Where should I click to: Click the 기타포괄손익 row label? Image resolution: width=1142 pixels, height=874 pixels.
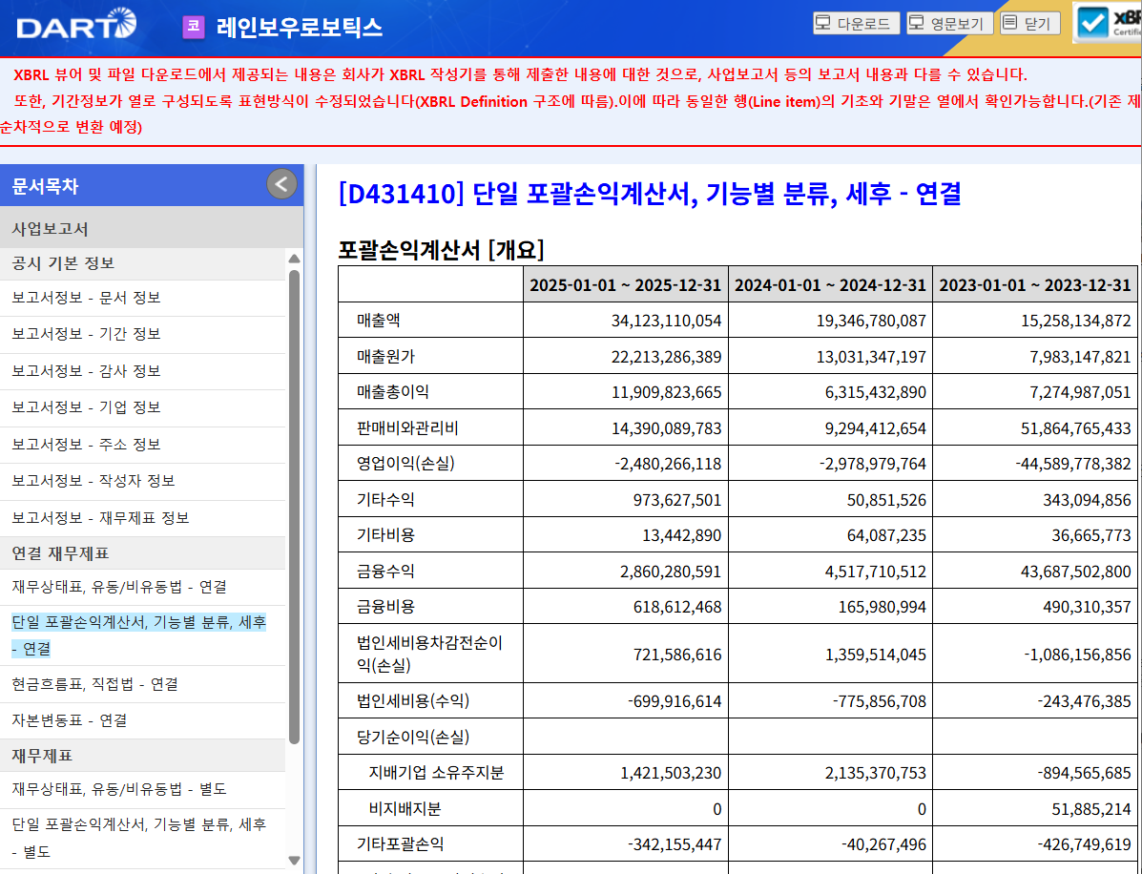click(x=400, y=844)
